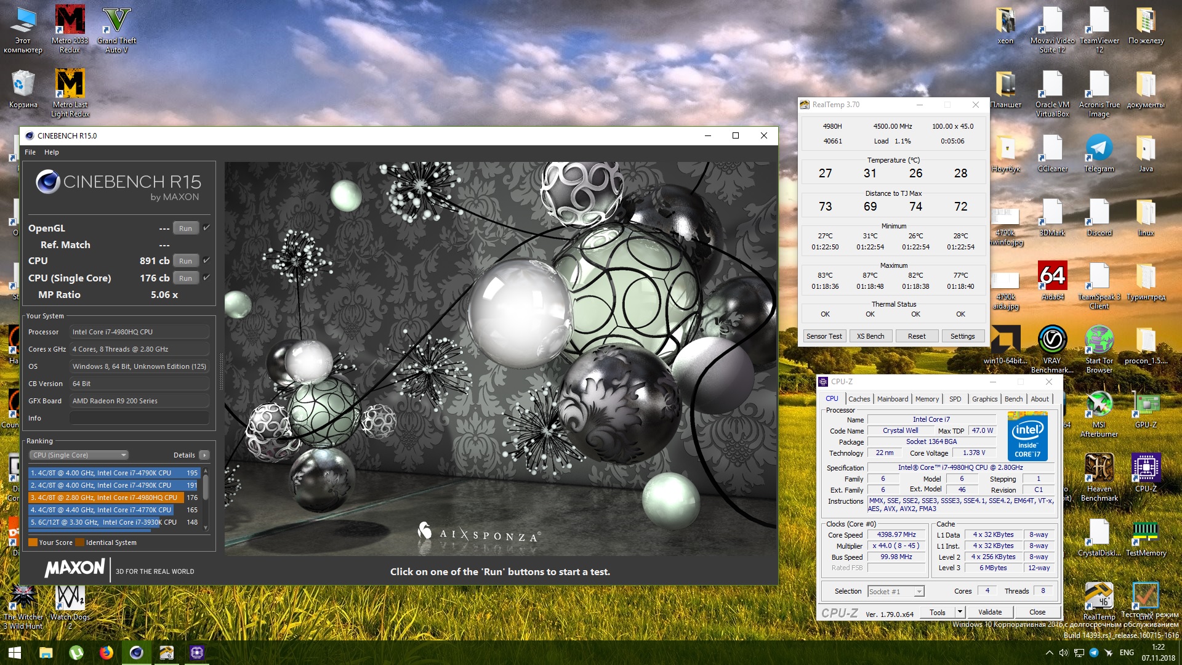Open the Start Tor Browser icon

[1099, 341]
